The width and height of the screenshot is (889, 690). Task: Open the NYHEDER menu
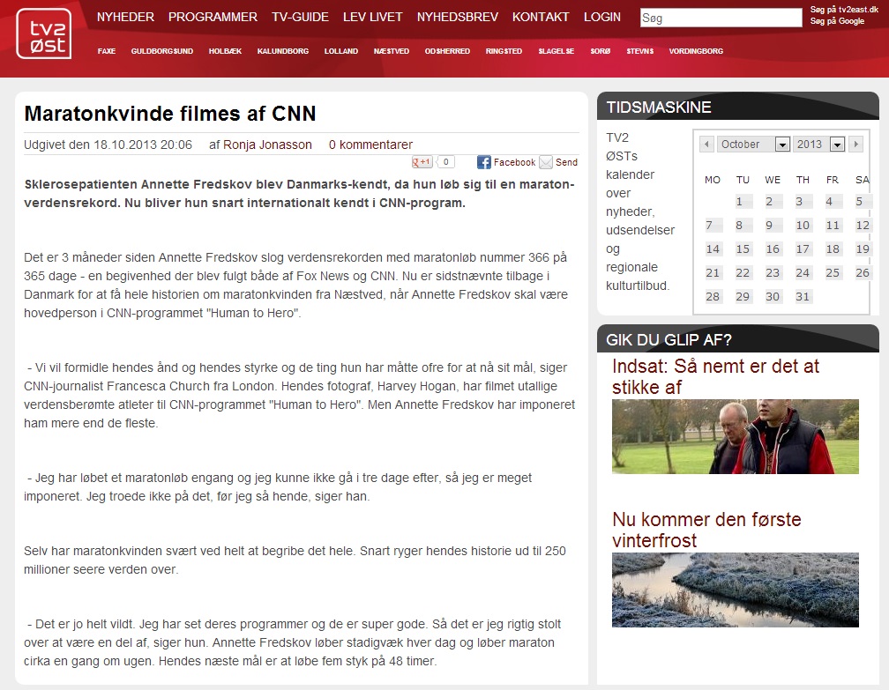tap(125, 17)
